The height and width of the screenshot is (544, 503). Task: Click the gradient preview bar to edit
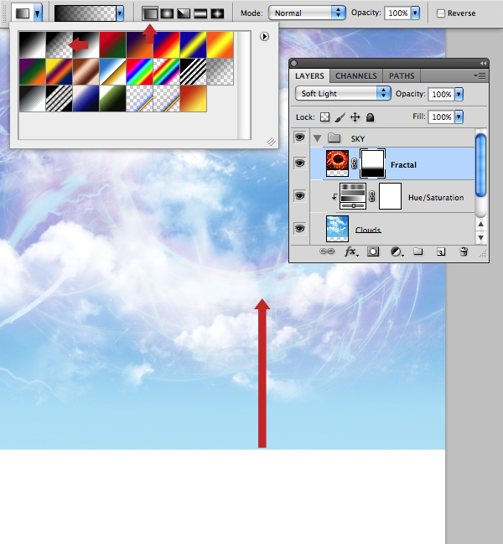pyautogui.click(x=85, y=13)
